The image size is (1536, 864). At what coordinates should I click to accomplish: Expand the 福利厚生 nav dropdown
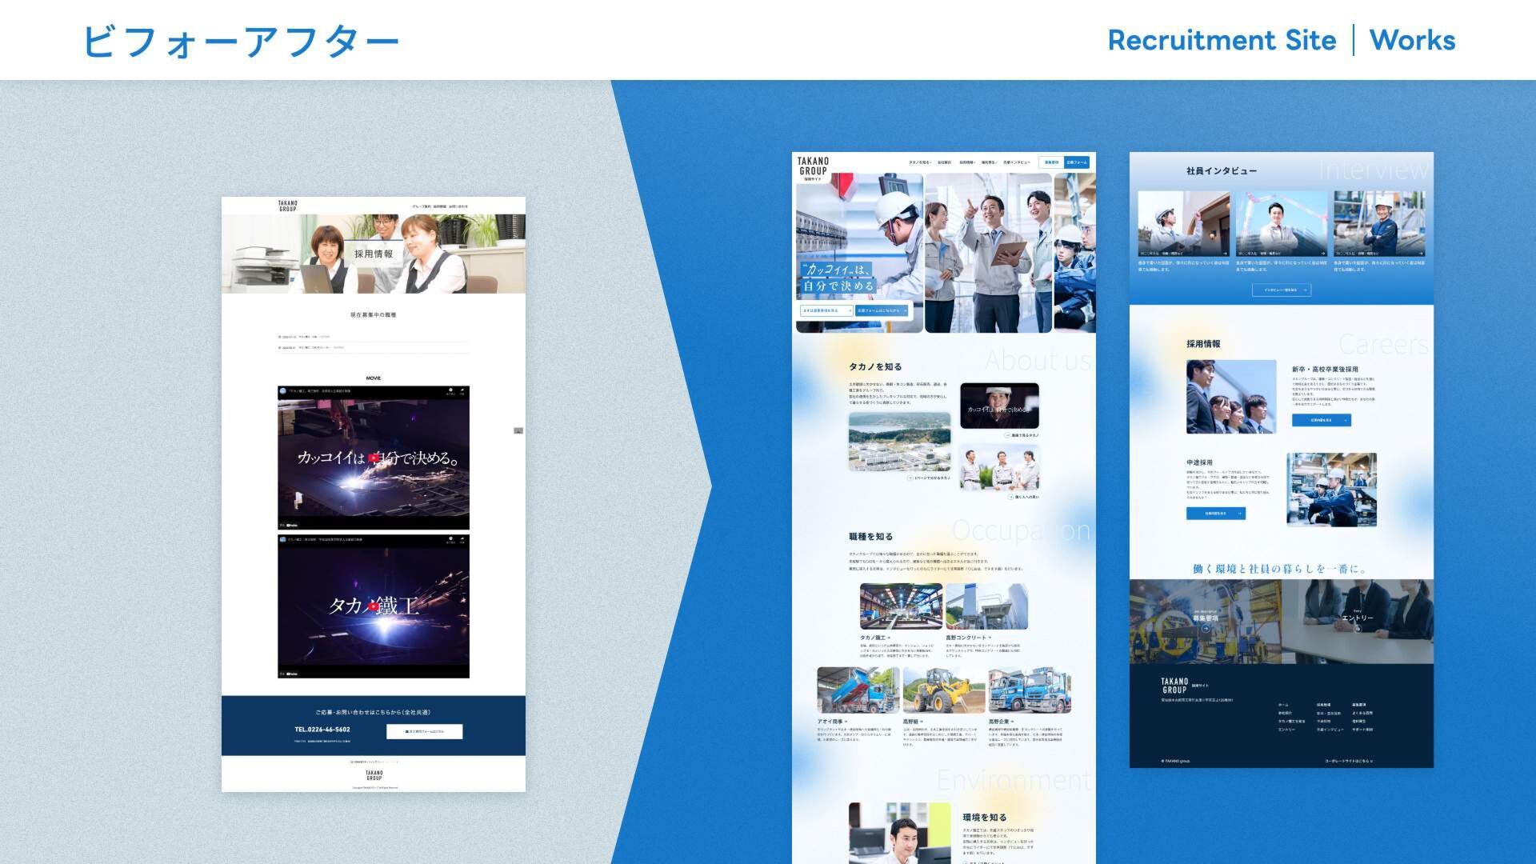[x=989, y=162]
